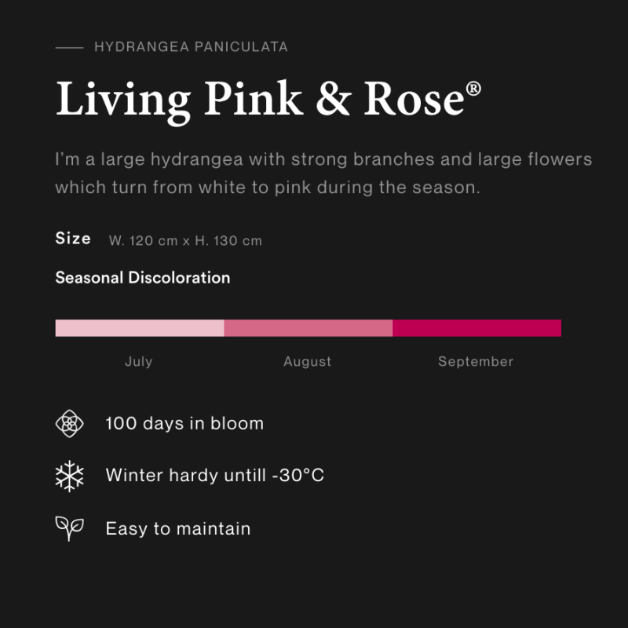Click the hydrangea description paragraph
The width and height of the screenshot is (628, 628).
[x=323, y=174]
